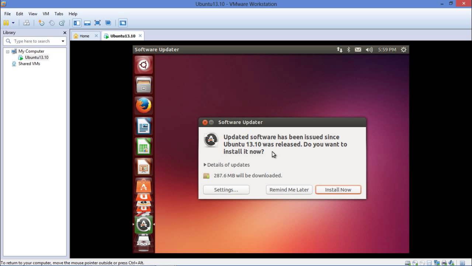Open LibreOffice Writer from launcher

(x=143, y=126)
